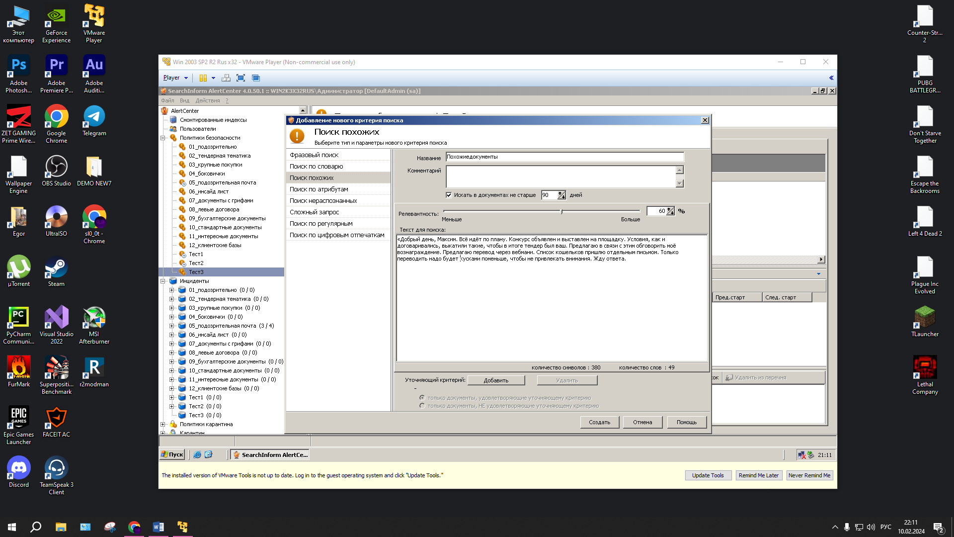
Task: Select Поиск по словарю search type
Action: pyautogui.click(x=338, y=167)
